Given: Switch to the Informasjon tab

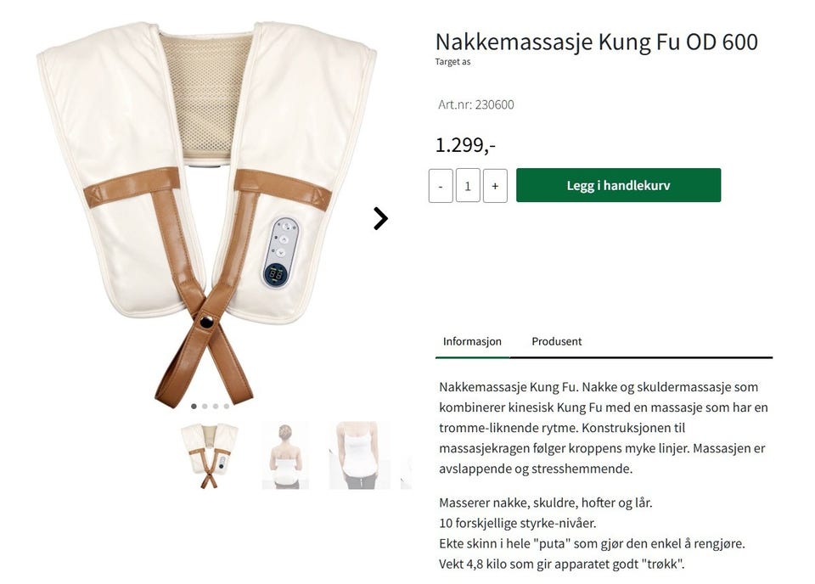Looking at the screenshot, I should click(x=472, y=341).
